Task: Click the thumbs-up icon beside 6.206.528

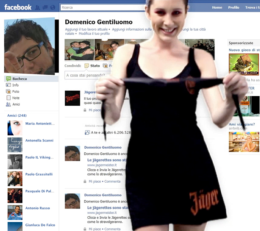Action: point(87,132)
